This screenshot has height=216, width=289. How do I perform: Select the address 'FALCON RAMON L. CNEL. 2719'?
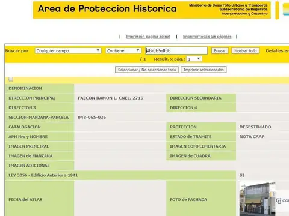pyautogui.click(x=111, y=98)
